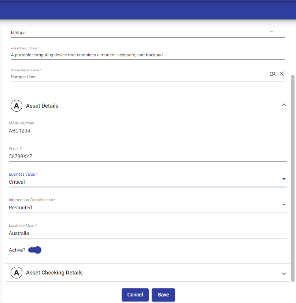This screenshot has width=296, height=303.
Task: Click the Asset Checking Details section title
Action: (x=54, y=273)
